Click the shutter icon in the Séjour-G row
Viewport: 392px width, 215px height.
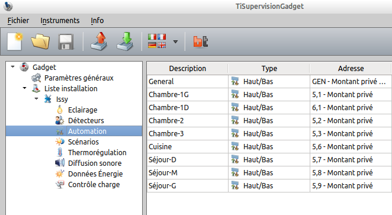pyautogui.click(x=235, y=185)
